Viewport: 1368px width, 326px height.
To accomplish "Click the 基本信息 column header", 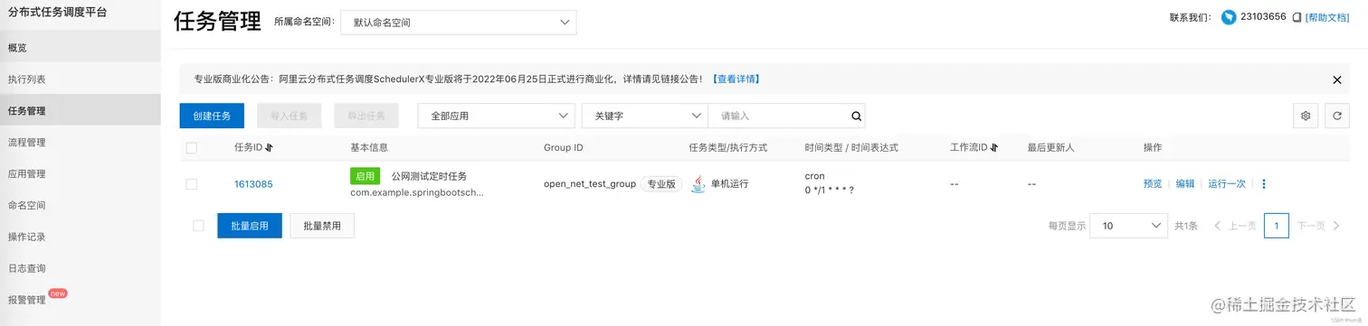I will pyautogui.click(x=369, y=147).
